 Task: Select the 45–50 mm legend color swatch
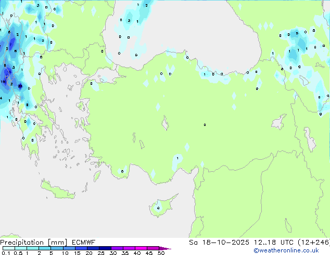pos(153,248)
